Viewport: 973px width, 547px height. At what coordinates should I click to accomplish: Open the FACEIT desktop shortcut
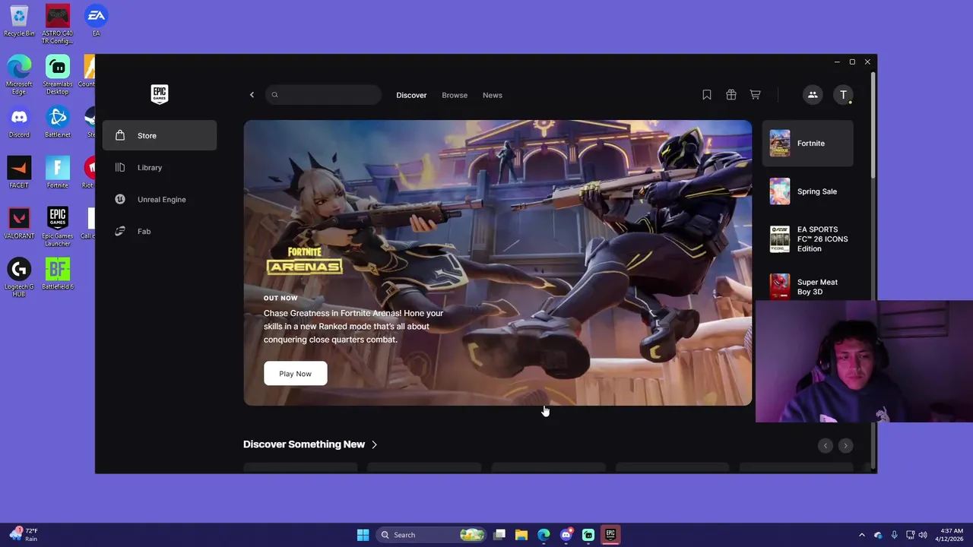19,173
